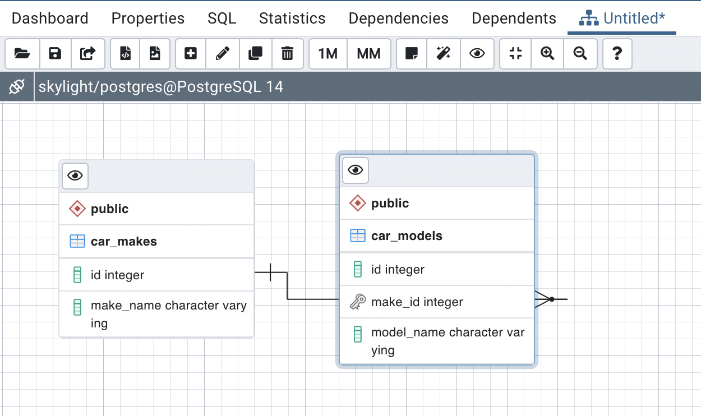Download the diagram as image
Screen dimensions: 701x416
(x=155, y=54)
